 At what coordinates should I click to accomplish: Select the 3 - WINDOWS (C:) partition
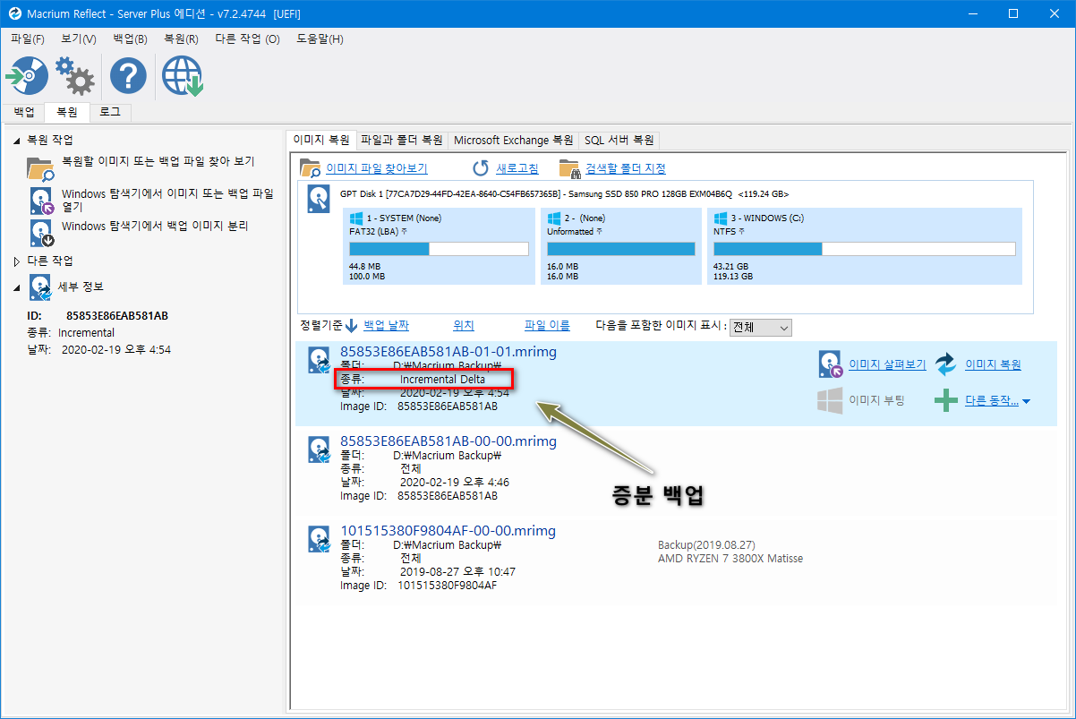[865, 246]
